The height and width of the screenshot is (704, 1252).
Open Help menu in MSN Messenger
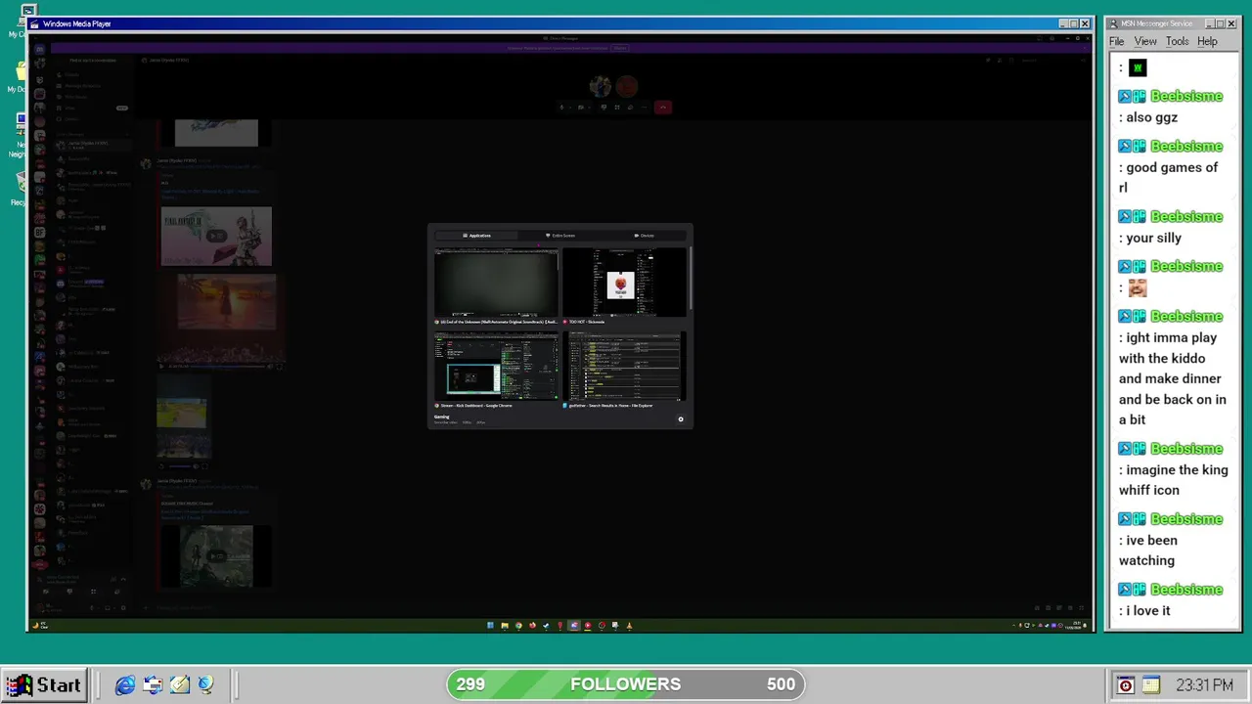click(x=1207, y=41)
